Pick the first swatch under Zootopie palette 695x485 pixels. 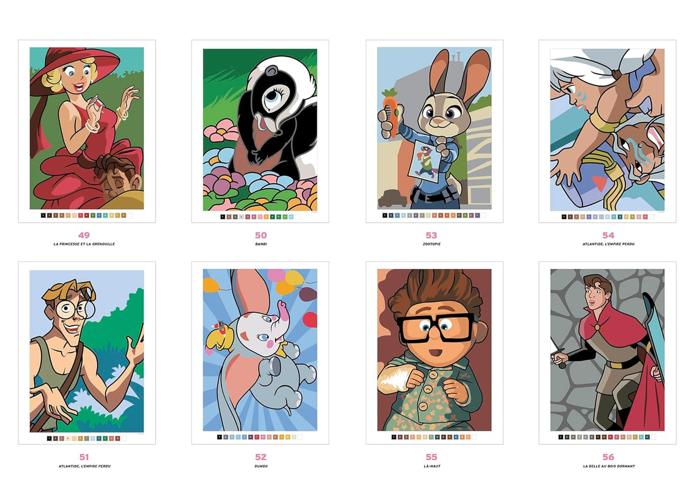coord(385,216)
